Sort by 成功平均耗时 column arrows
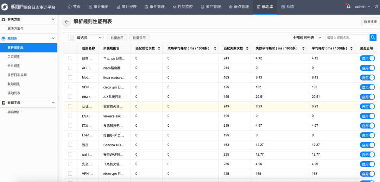Image resolution: width=380 pixels, height=182 pixels. [x=214, y=48]
